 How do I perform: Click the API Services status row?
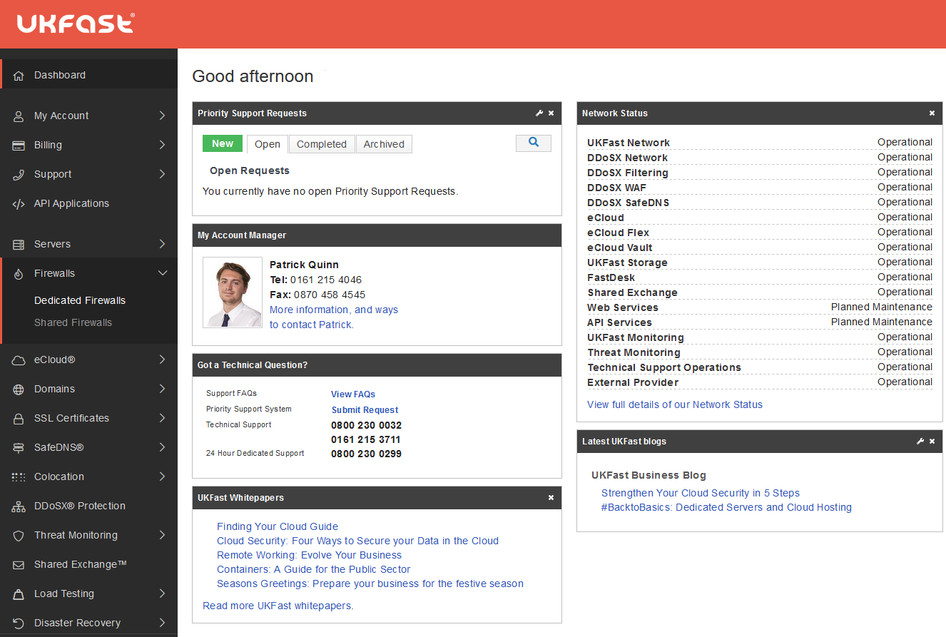click(760, 322)
